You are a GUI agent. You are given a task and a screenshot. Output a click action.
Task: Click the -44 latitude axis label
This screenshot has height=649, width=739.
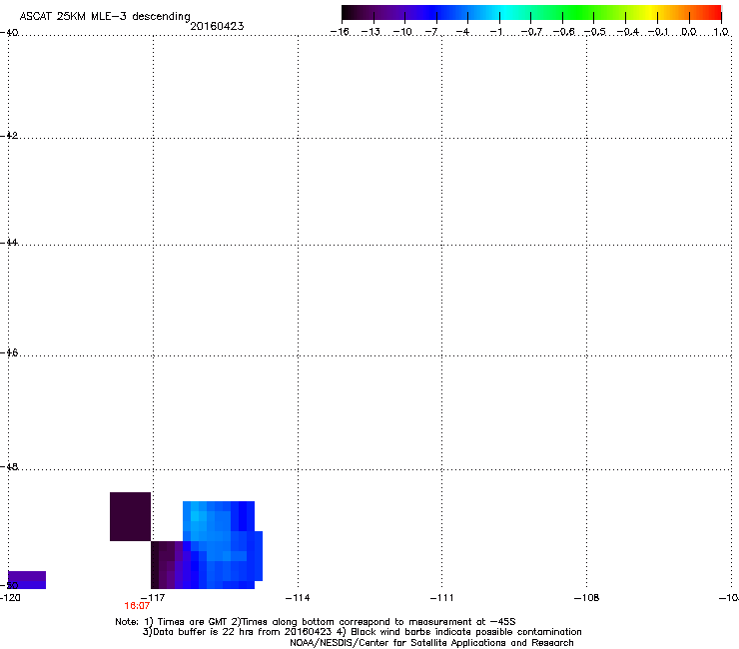pyautogui.click(x=9, y=243)
